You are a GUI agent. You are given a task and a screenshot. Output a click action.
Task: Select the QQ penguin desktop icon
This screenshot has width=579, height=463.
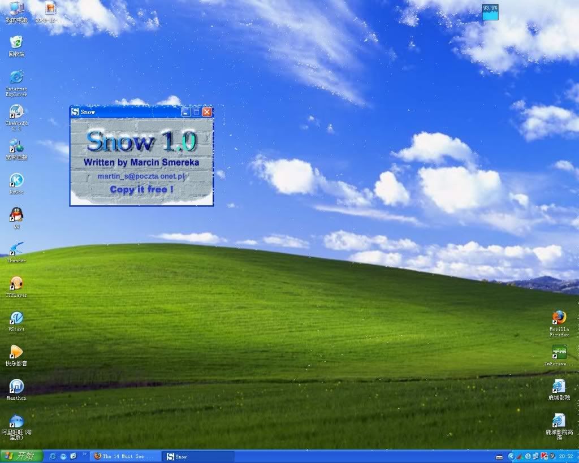tap(16, 218)
